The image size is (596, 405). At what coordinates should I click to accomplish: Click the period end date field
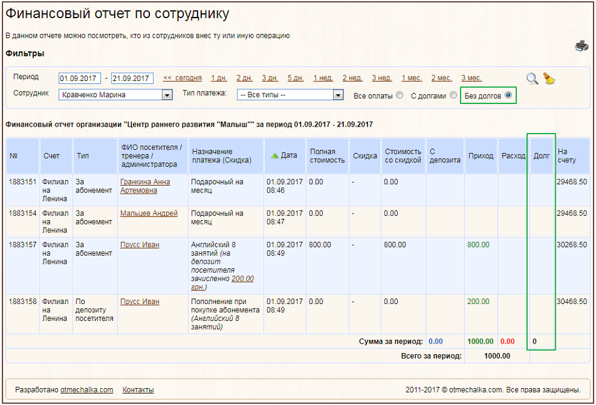click(132, 78)
